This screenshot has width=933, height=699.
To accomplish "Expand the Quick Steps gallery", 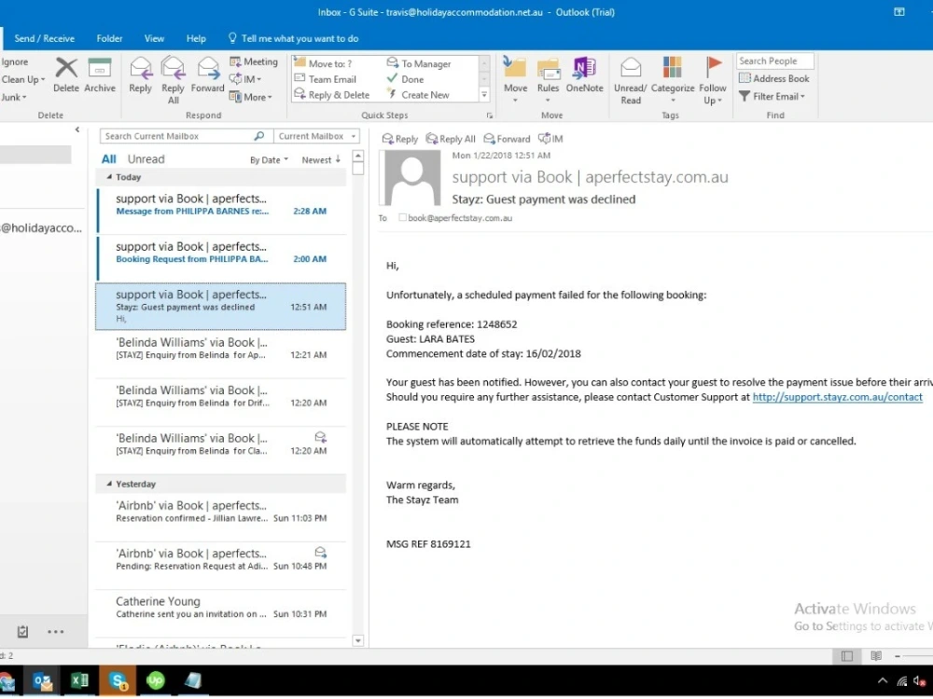I will click(484, 94).
